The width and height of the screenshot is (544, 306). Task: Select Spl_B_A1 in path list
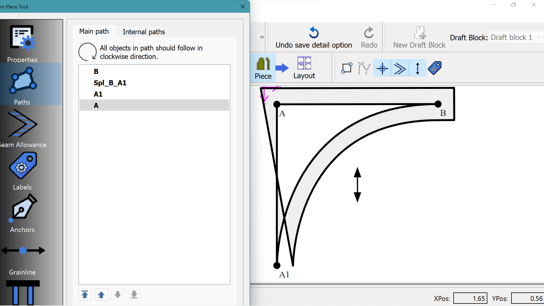(110, 83)
